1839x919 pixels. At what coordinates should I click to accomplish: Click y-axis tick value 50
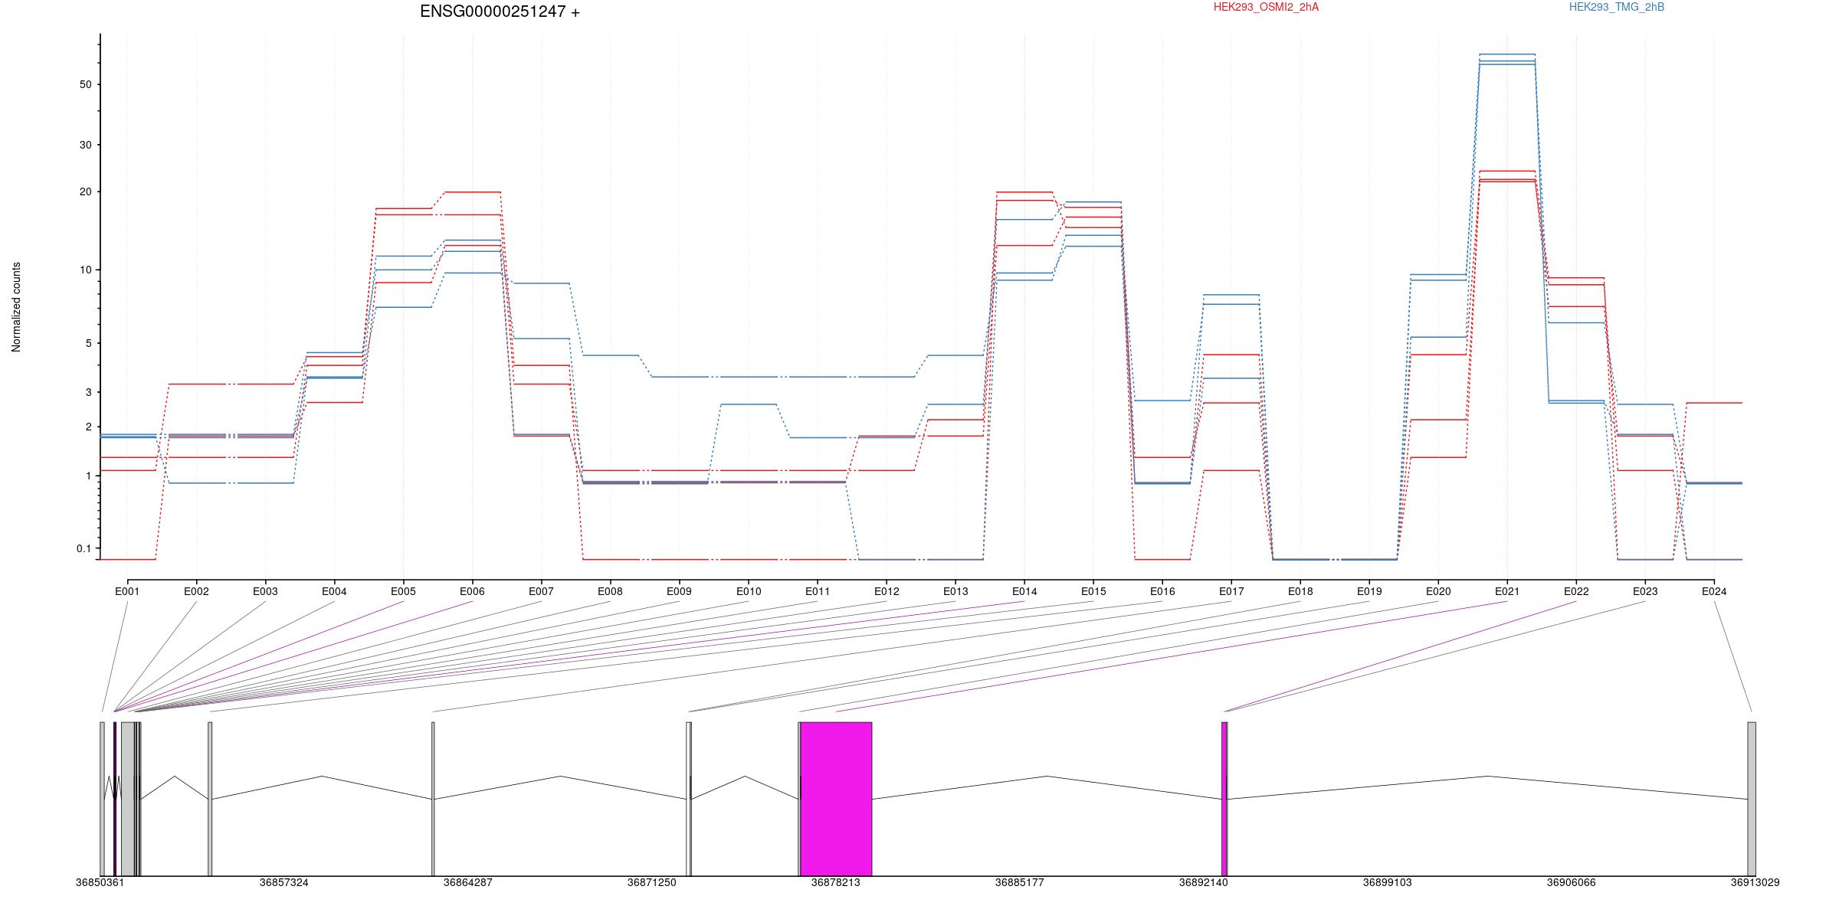(85, 84)
